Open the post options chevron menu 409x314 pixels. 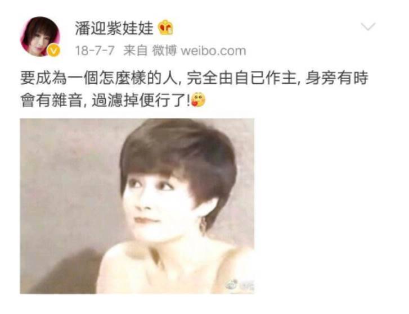[368, 26]
